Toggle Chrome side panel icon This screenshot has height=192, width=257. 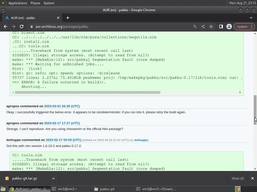(x=221, y=26)
